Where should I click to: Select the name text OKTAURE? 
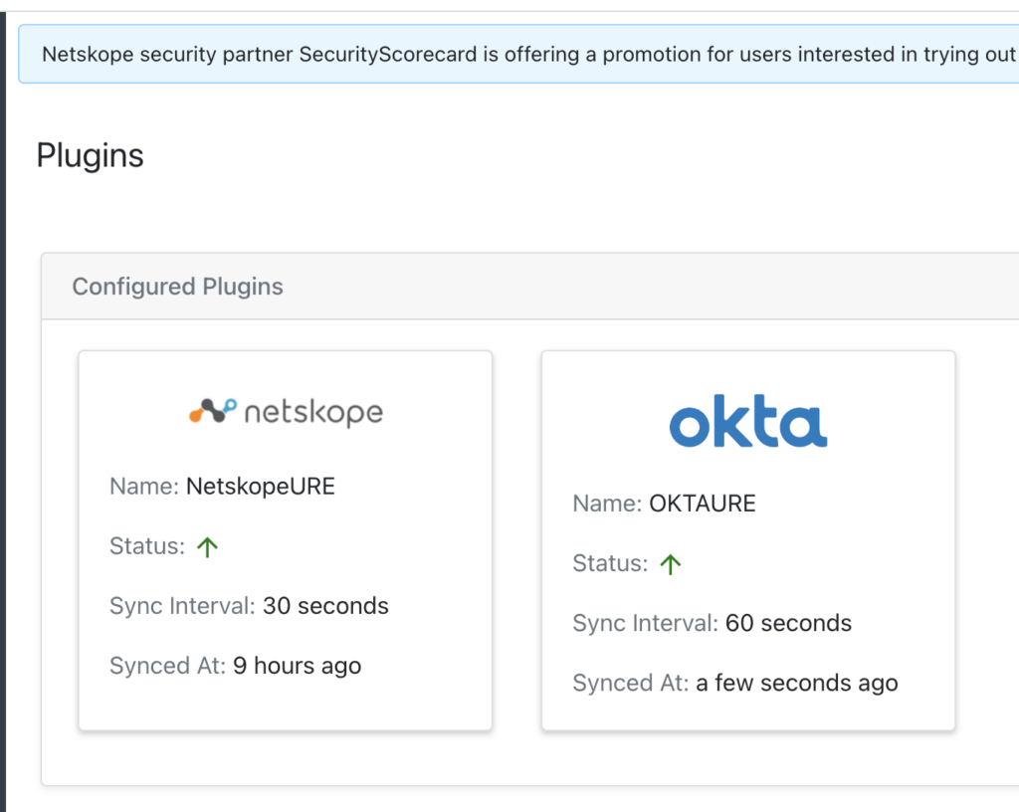pyautogui.click(x=703, y=504)
